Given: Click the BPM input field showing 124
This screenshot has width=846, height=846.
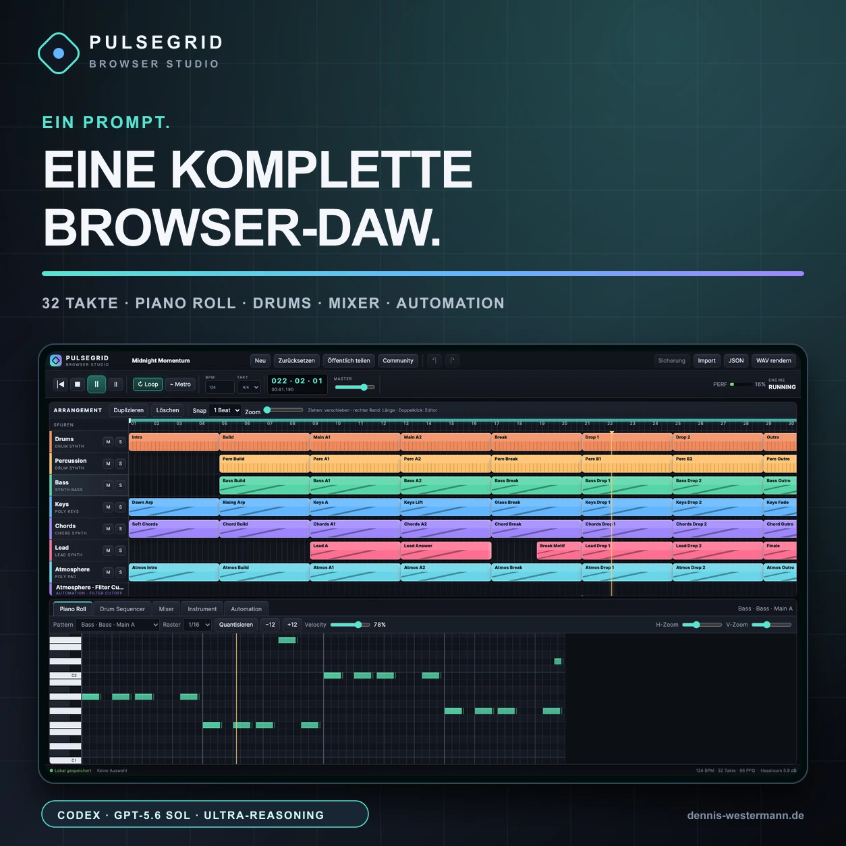Looking at the screenshot, I should (220, 387).
